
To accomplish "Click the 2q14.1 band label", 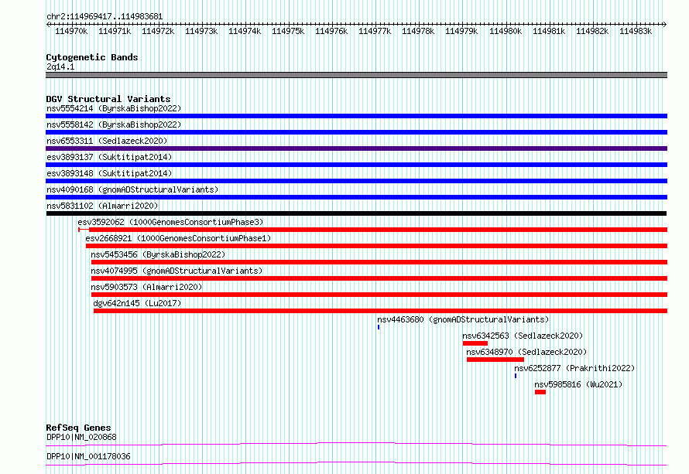I will tap(60, 66).
